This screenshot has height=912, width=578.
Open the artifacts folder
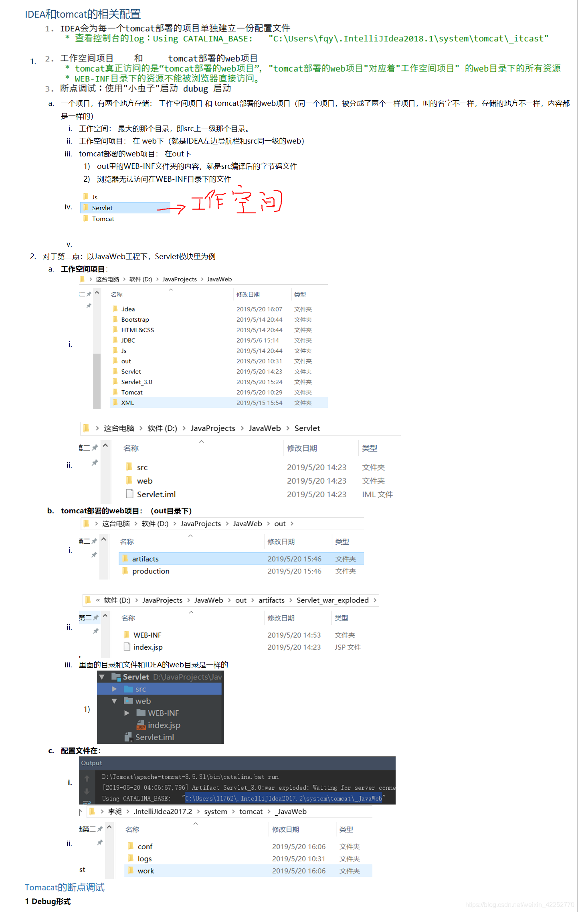pos(241,559)
